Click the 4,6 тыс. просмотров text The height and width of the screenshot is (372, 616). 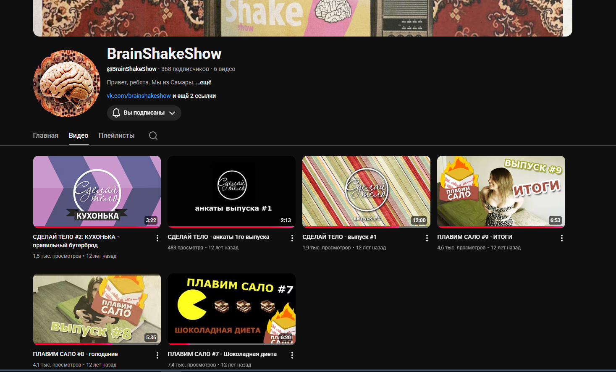pos(461,248)
